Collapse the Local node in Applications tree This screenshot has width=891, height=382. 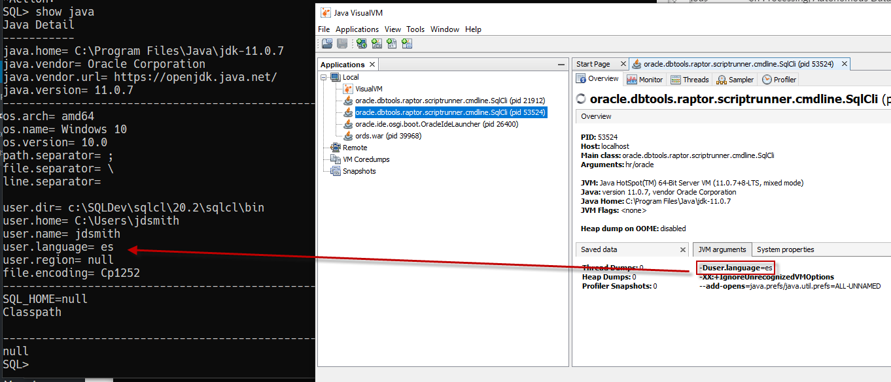click(x=324, y=77)
